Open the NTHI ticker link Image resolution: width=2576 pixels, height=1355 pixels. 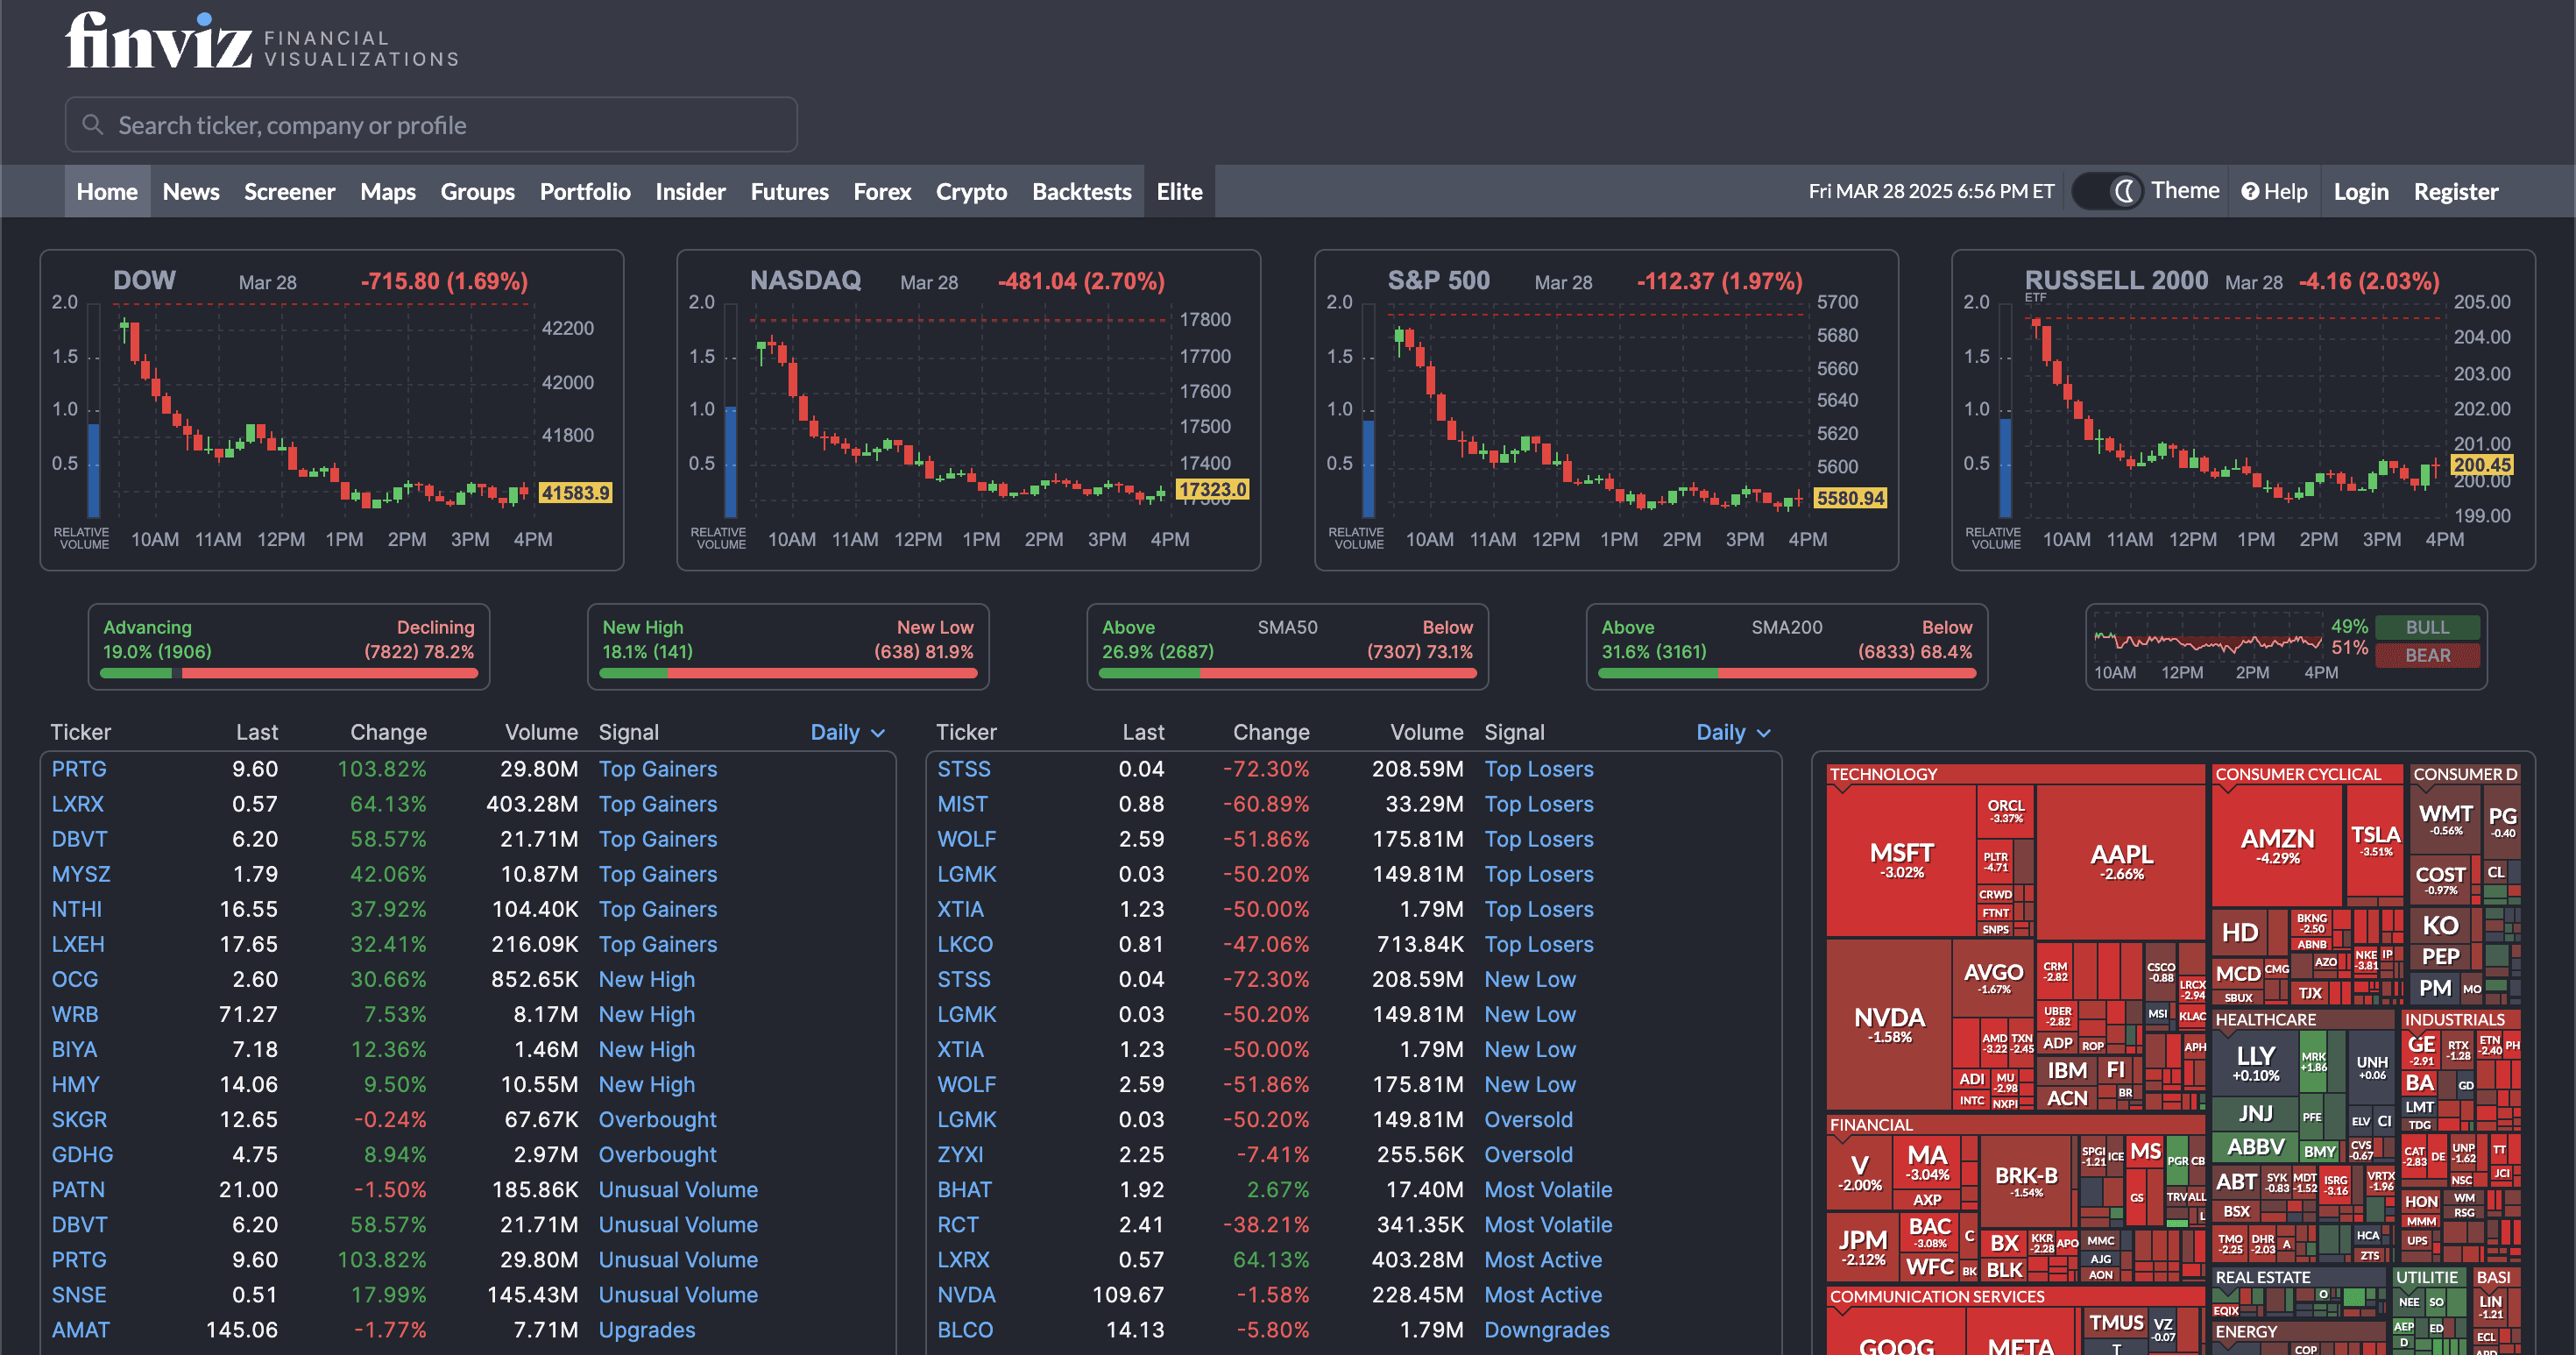77,909
